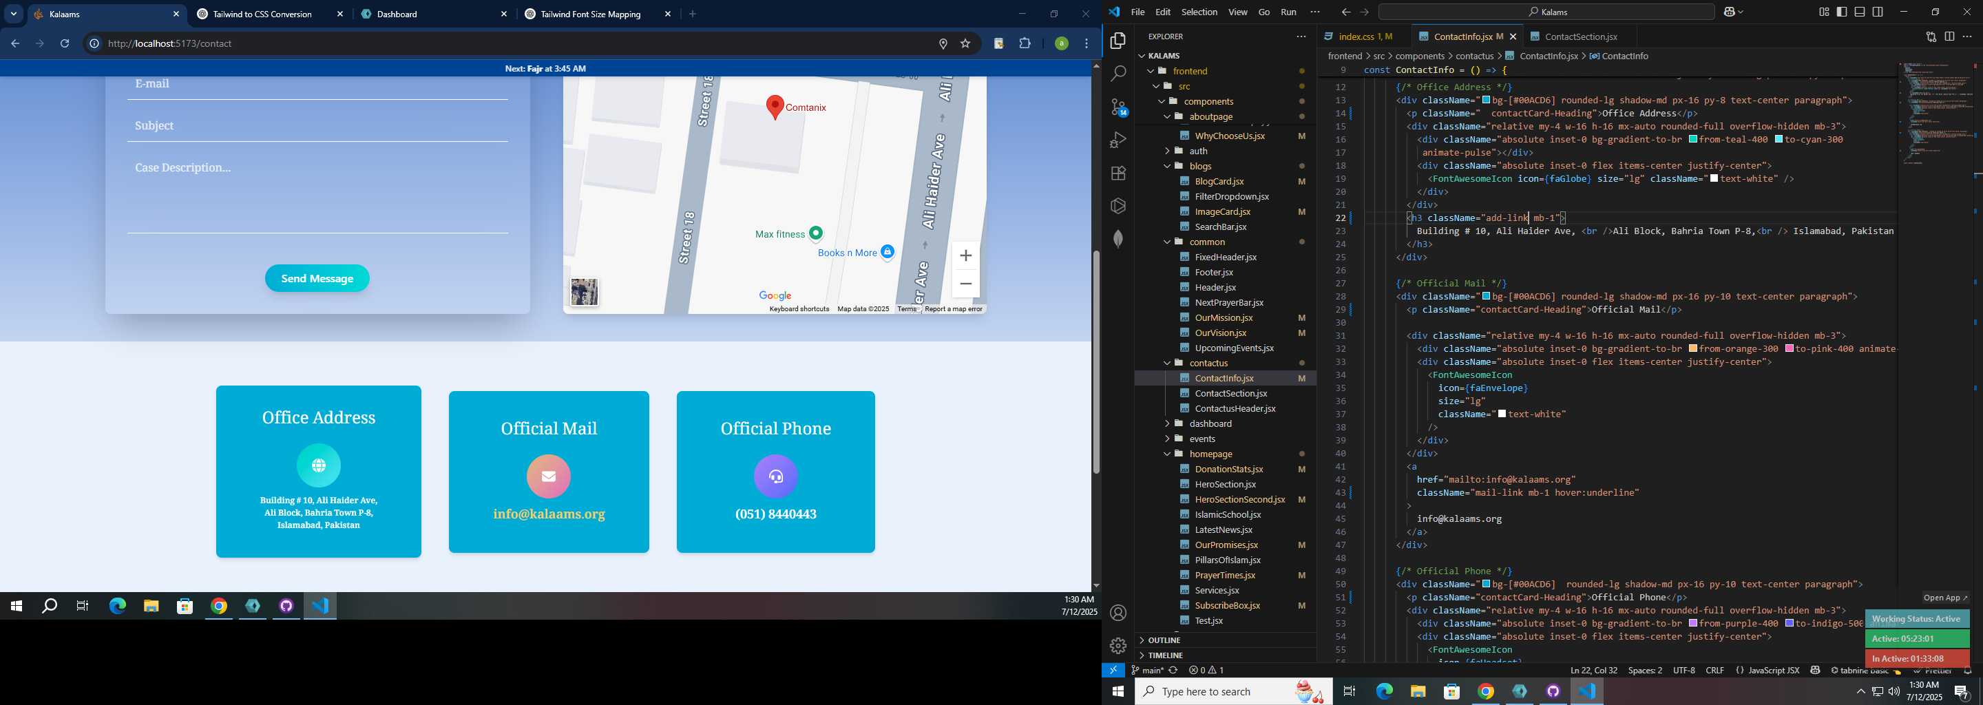
Task: Click the MongoDB leaf icon in activity bar
Action: [x=1118, y=239]
